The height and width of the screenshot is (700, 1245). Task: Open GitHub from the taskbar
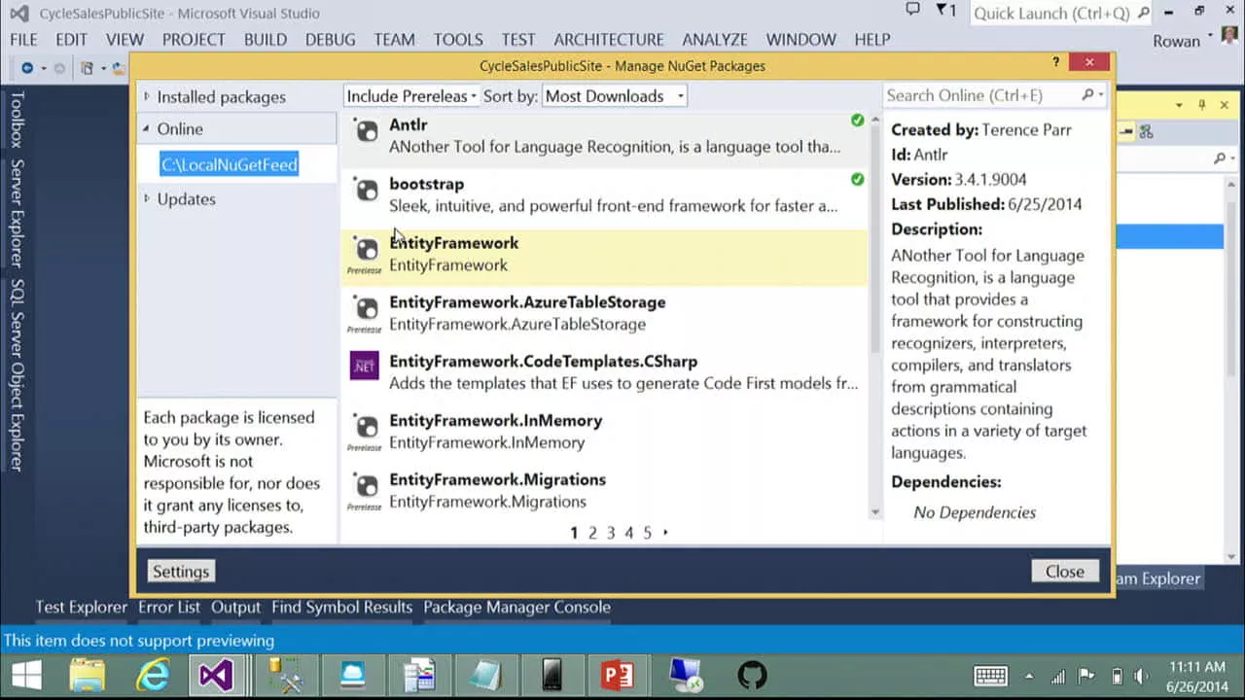click(x=752, y=675)
